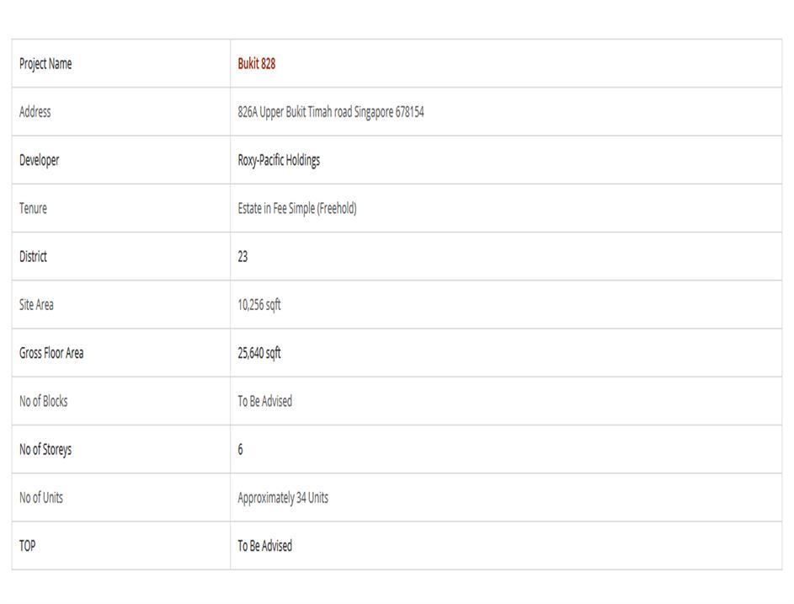Select the TOP row label
The height and width of the screenshot is (604, 794).
pyautogui.click(x=28, y=546)
